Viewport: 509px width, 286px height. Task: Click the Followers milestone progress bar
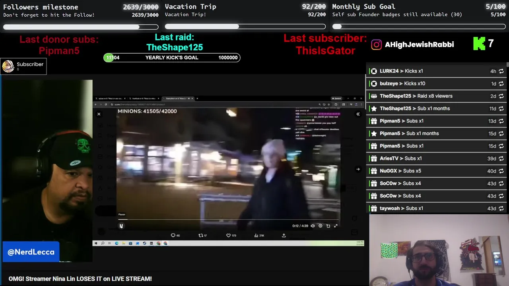click(x=81, y=27)
